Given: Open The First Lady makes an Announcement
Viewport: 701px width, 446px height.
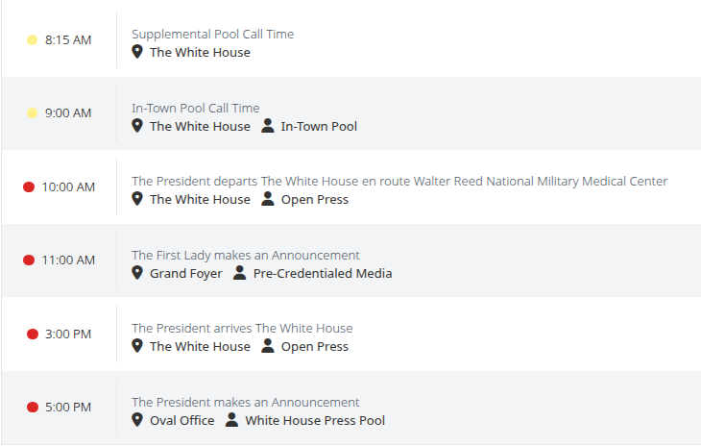Looking at the screenshot, I should (x=245, y=256).
